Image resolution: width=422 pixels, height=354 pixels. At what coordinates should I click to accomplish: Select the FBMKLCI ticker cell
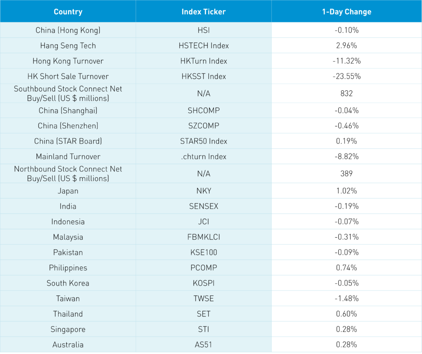tap(204, 237)
